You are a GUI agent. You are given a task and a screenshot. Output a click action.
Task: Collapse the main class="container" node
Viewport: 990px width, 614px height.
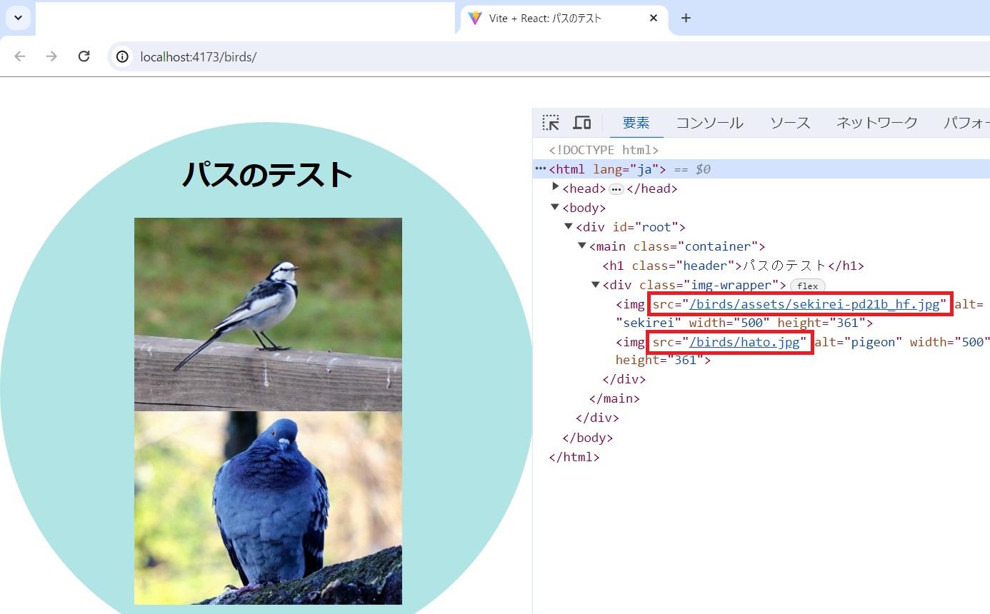coord(582,246)
